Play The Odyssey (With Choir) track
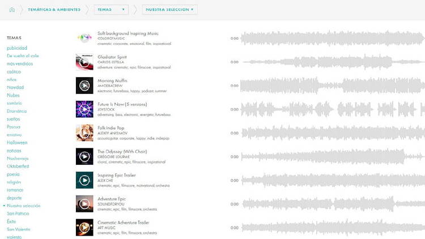The height and width of the screenshot is (239, 425). [x=84, y=156]
